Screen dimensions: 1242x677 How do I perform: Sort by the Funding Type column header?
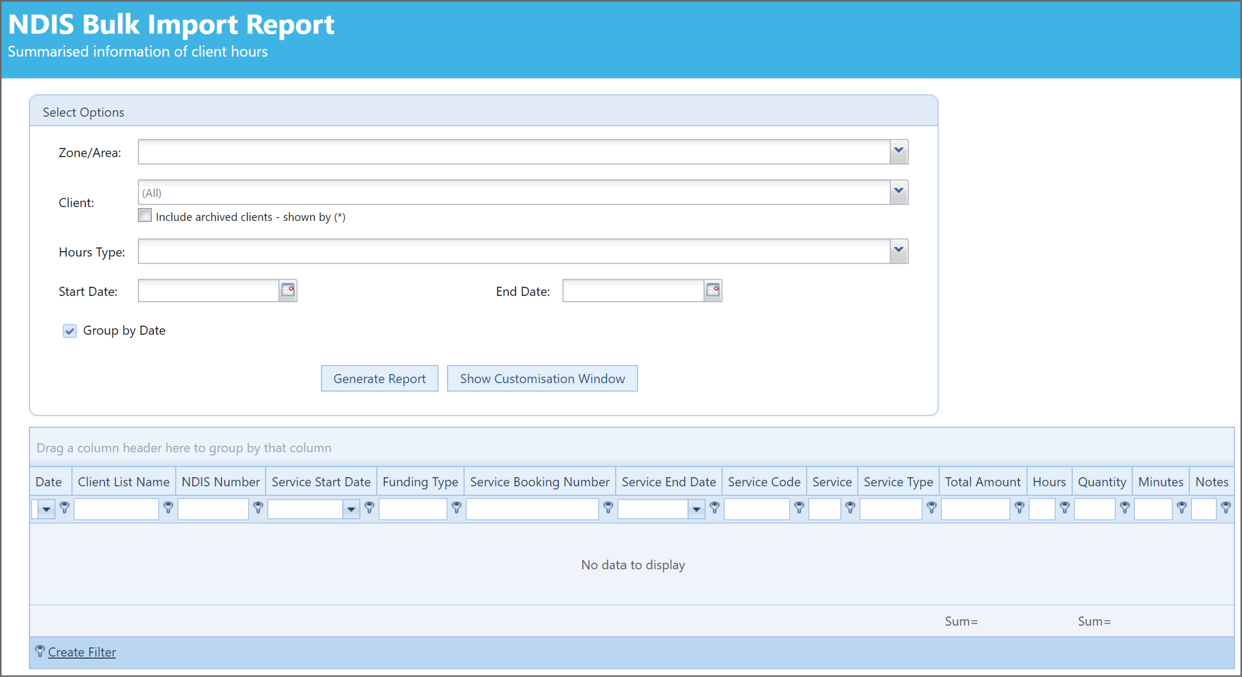tap(420, 481)
